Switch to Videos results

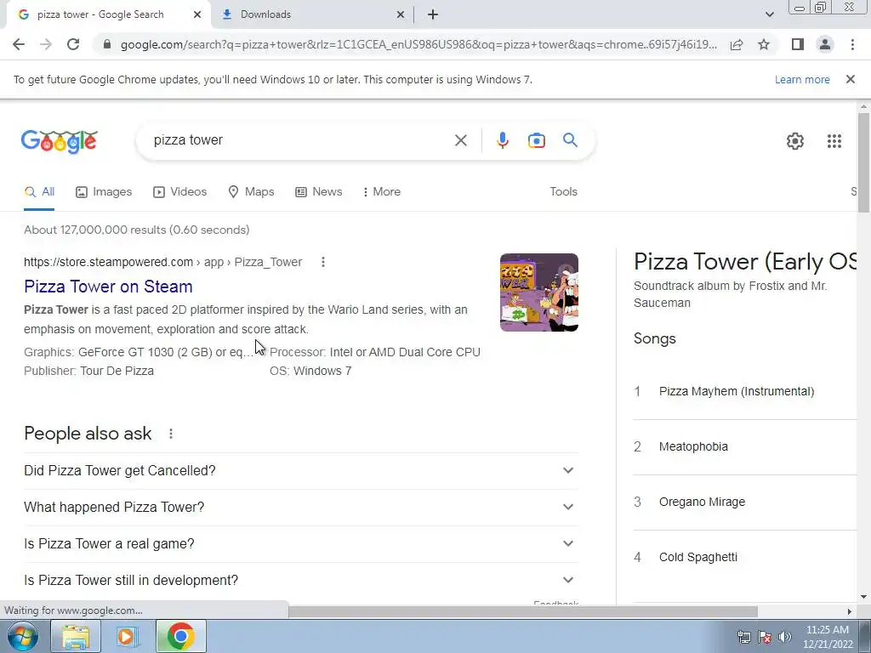click(180, 192)
